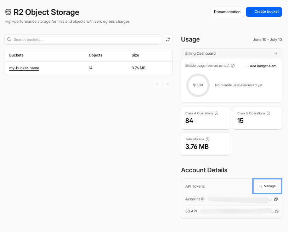Viewport: 288px width, 232px height.
Task: Create a new bucket
Action: tap(264, 12)
